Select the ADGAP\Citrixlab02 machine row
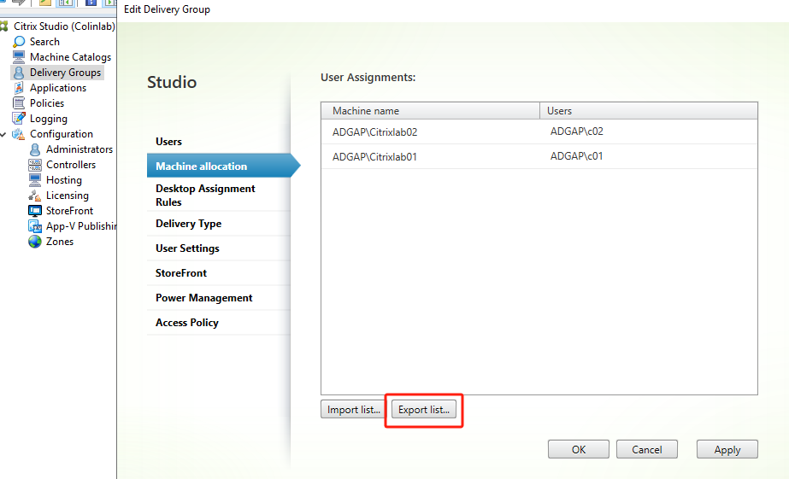Screen dimensions: 789x479 tap(539, 132)
